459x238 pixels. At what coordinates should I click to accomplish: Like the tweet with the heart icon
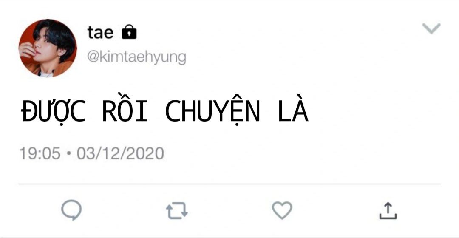(x=282, y=210)
